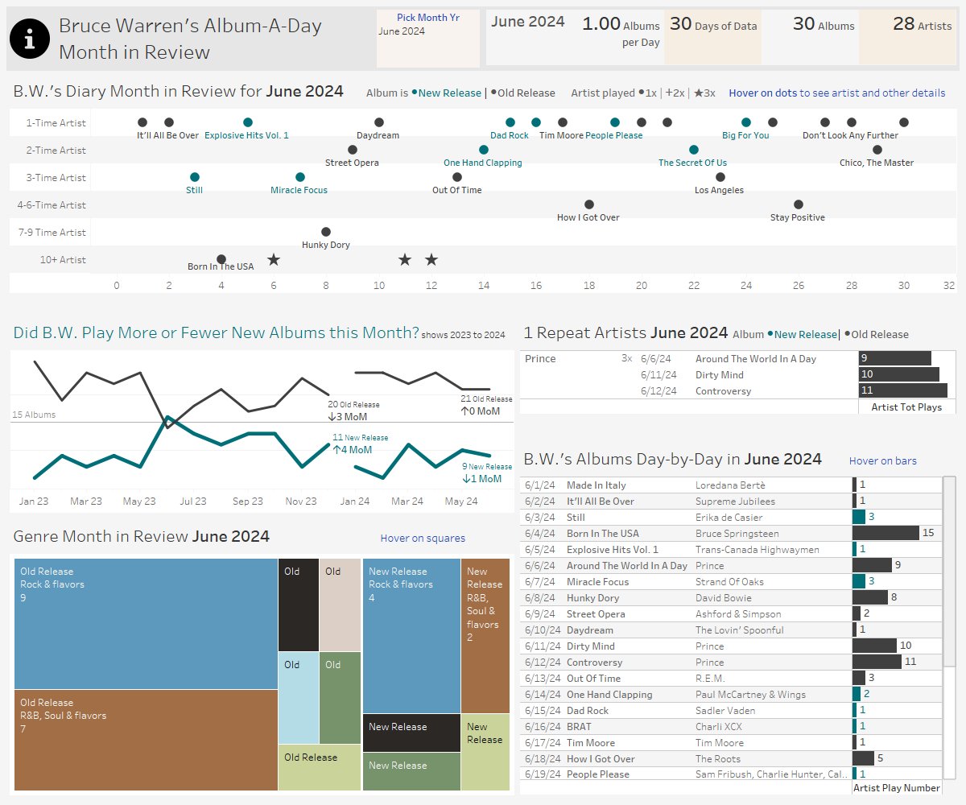The width and height of the screenshot is (966, 805).
Task: Select the brown New Release R&B, Soul square
Action: point(485,636)
